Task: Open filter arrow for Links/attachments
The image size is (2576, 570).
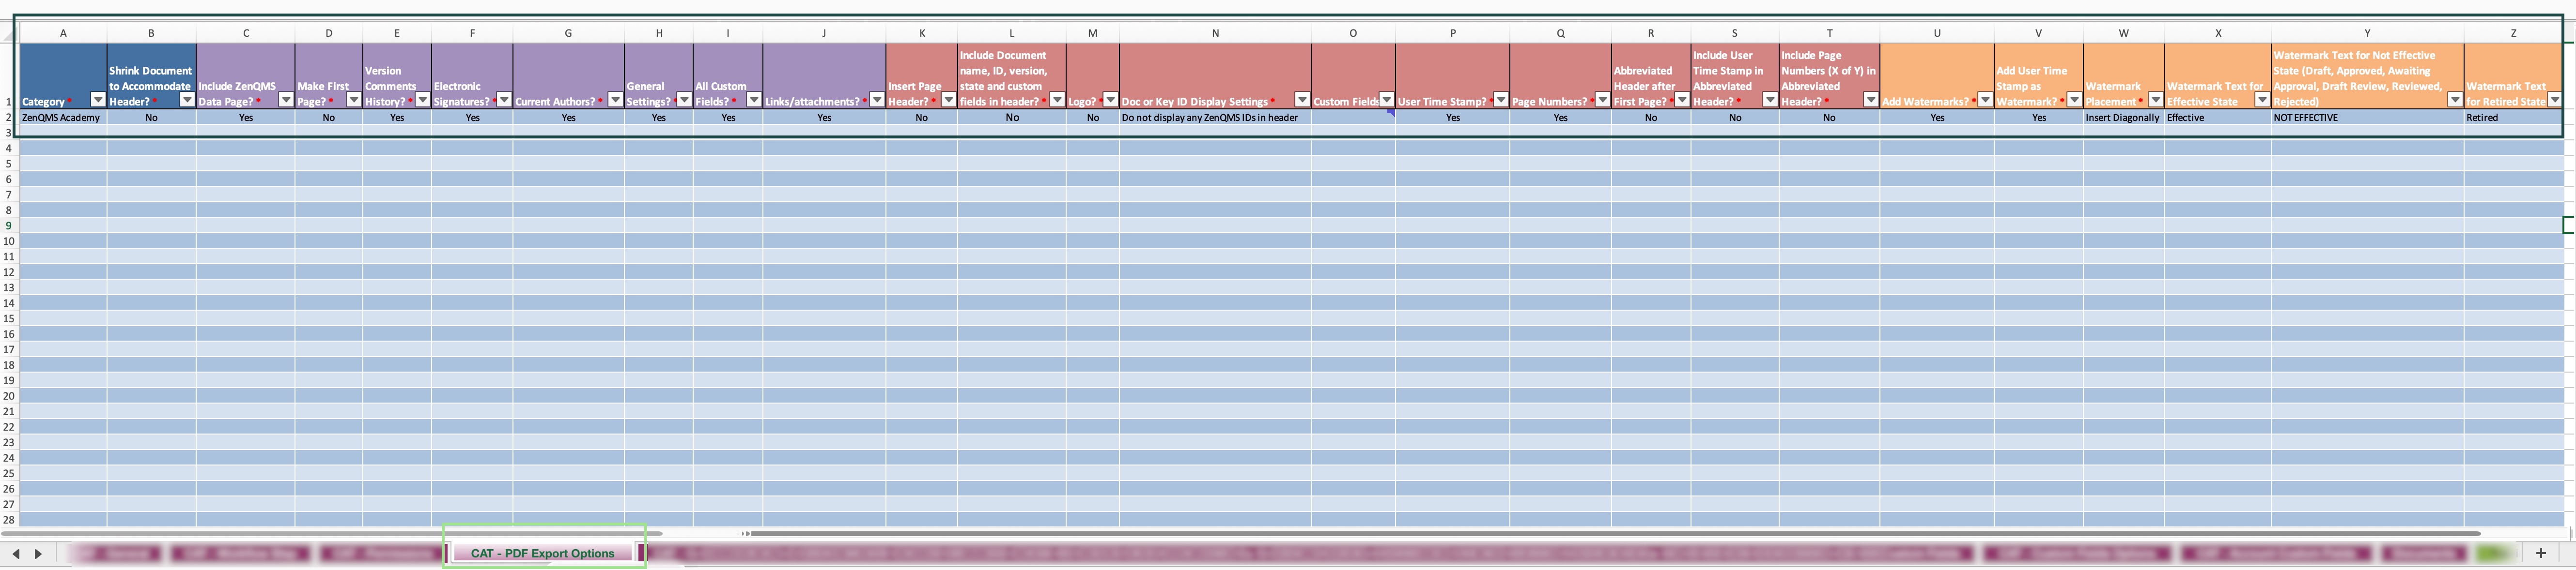Action: click(877, 100)
